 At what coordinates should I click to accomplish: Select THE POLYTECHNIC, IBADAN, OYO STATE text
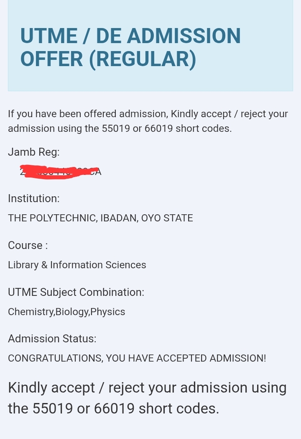(100, 218)
